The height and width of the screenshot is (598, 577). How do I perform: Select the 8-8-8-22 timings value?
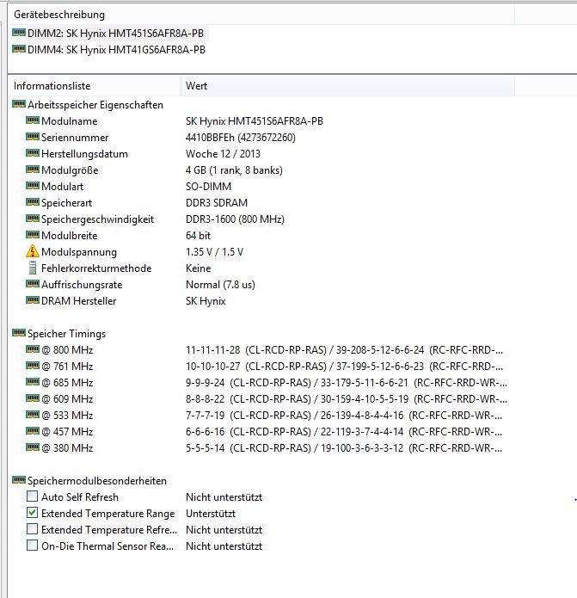coord(347,400)
